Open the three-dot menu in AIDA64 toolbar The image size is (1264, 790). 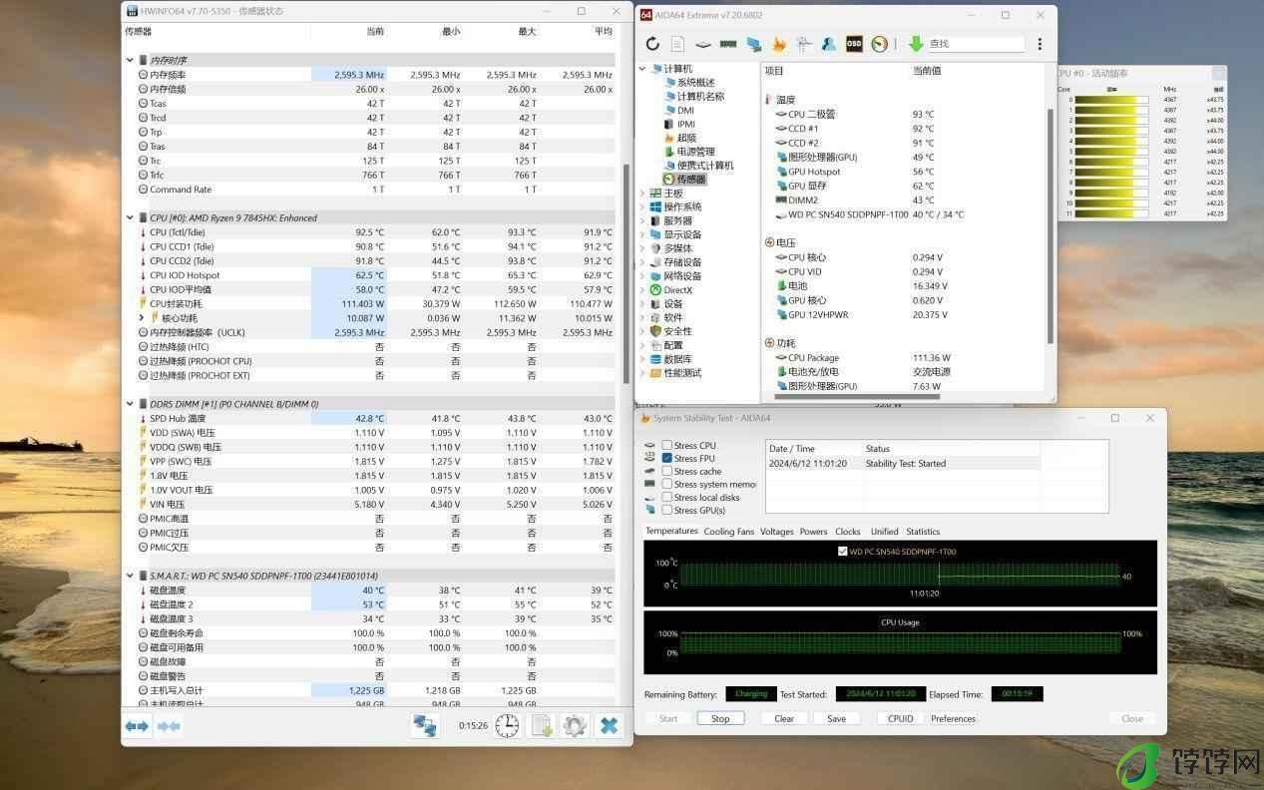click(1040, 44)
